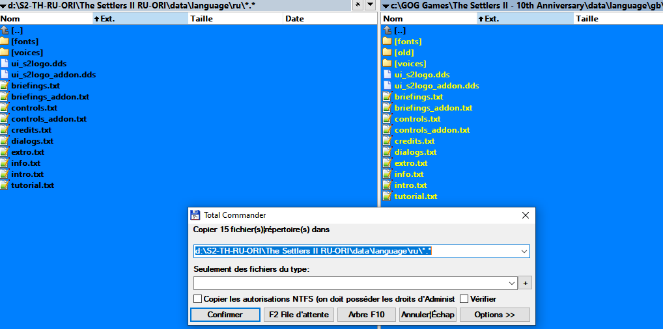Image resolution: width=663 pixels, height=329 pixels.
Task: Expand the file type filter dropdown
Action: (x=512, y=283)
